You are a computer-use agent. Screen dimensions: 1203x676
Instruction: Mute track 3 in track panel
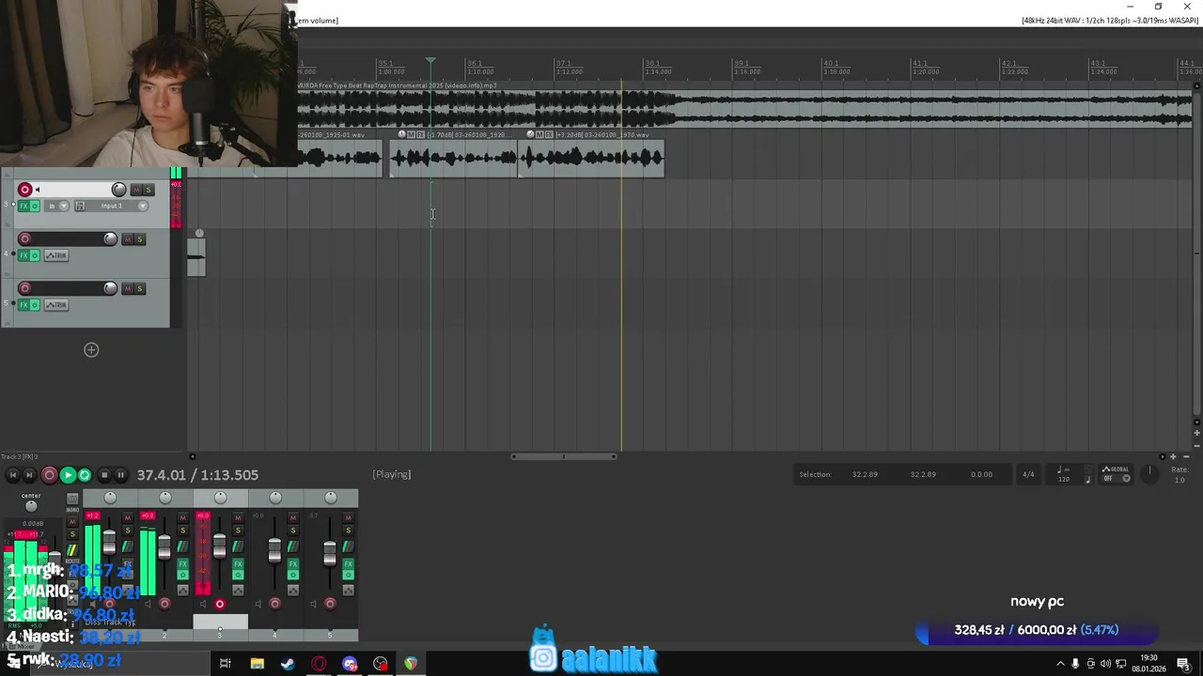136,190
